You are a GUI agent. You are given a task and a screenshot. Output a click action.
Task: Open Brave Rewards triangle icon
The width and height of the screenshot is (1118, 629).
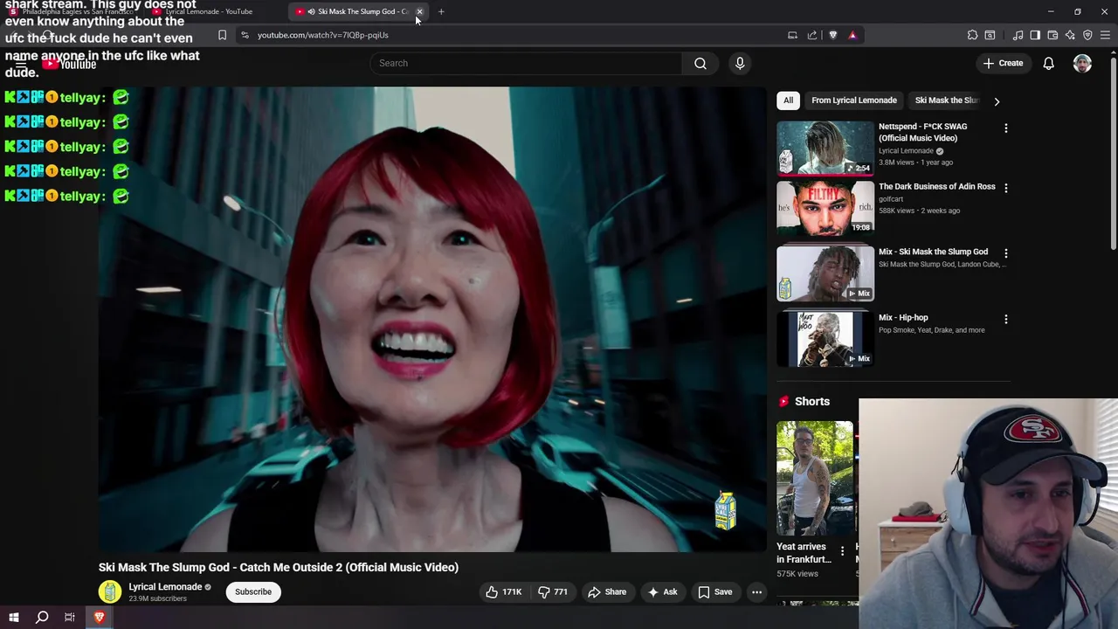tap(852, 35)
